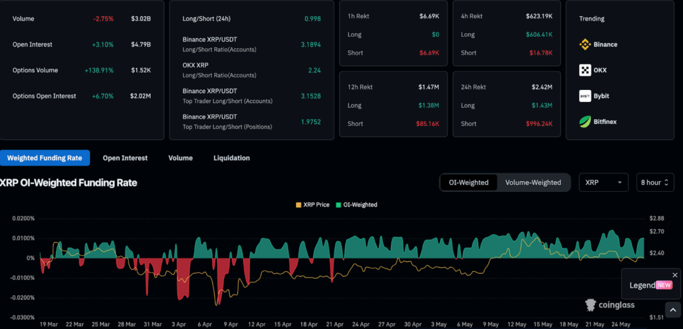Viewport: 683px width, 329px height.
Task: Switch to the Open Interest tab
Action: point(125,158)
